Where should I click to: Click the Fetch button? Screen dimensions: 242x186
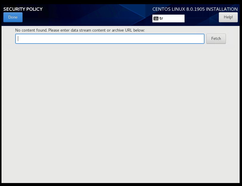coord(216,39)
